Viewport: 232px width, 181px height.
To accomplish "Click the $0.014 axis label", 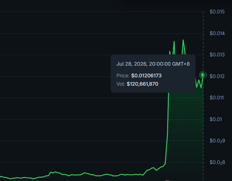I will [217, 33].
